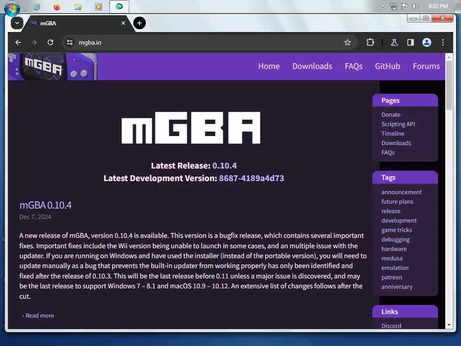Open the browser three-dot menu
Screen dimensions: 461x346
(x=443, y=42)
